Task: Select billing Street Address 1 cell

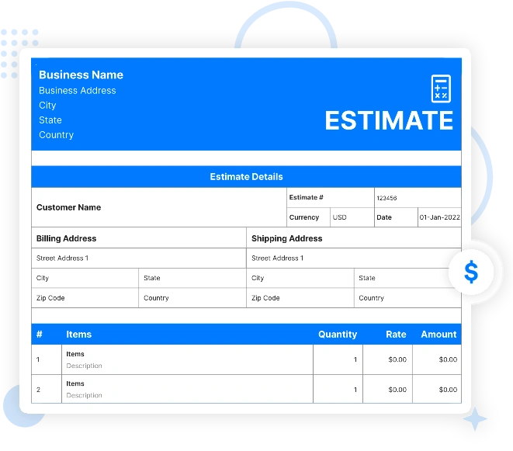Action: (139, 258)
